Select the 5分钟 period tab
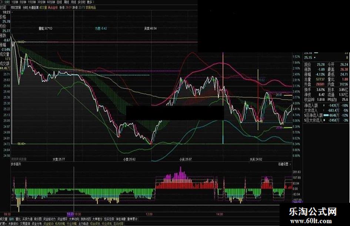The width and height of the screenshot is (350, 226). click(x=23, y=2)
